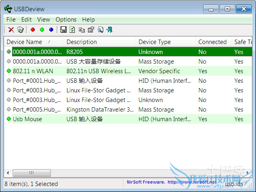
Task: Click the Unknown type in the second Linux File-Stor Gadget row
Action: [x=150, y=100]
